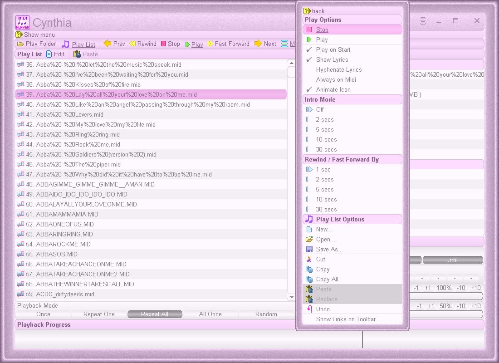Select playlist item 55. ABBASOS.MID

(151, 254)
